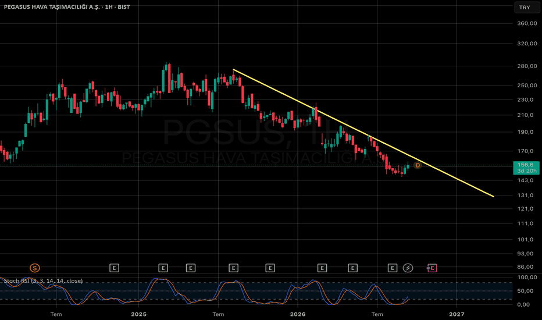Click the 2025 time axis label

coord(138,314)
